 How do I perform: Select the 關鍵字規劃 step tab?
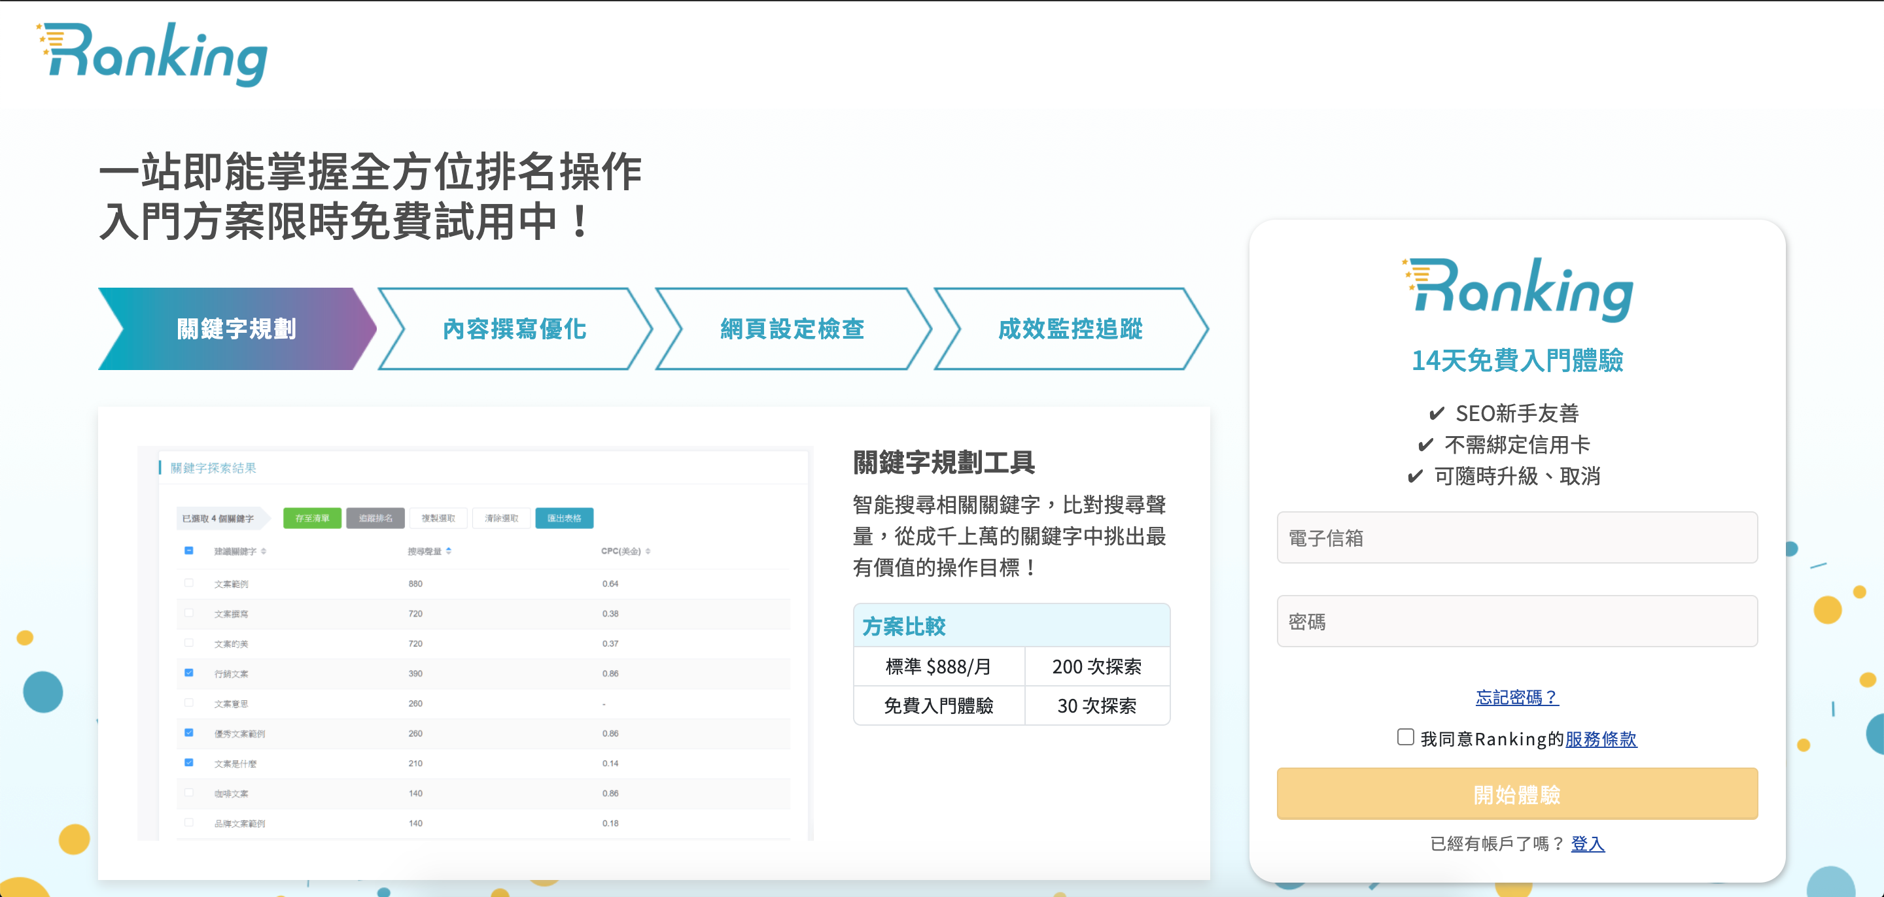[x=236, y=329]
